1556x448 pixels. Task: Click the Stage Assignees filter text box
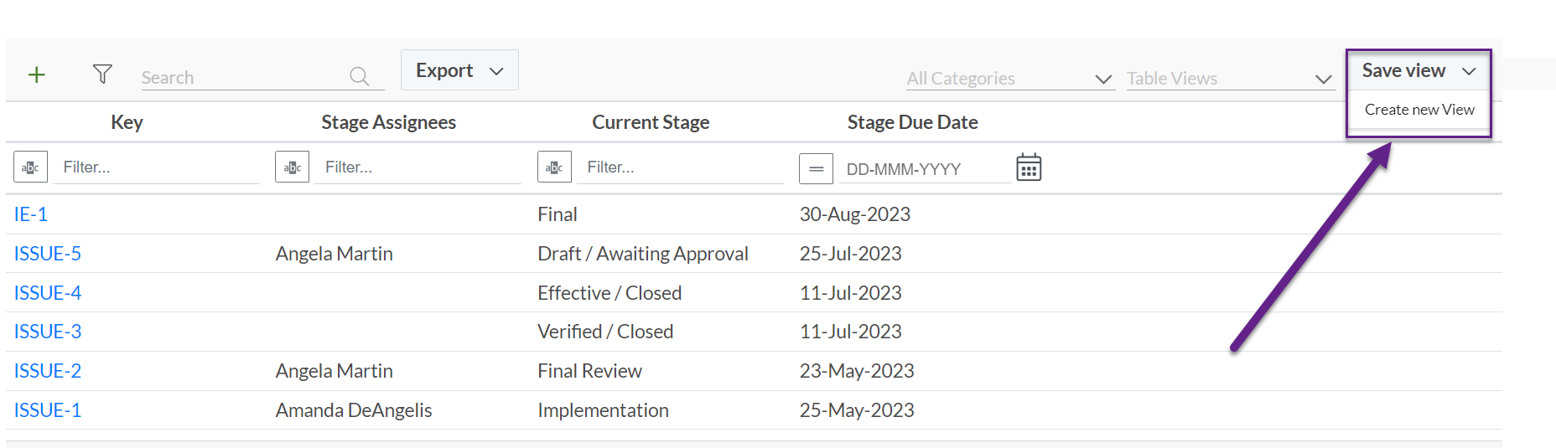click(x=418, y=167)
